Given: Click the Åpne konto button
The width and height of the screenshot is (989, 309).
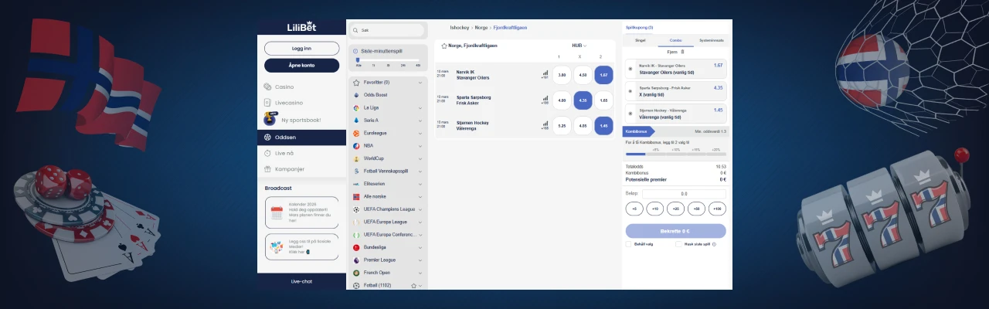Looking at the screenshot, I should click(x=301, y=66).
